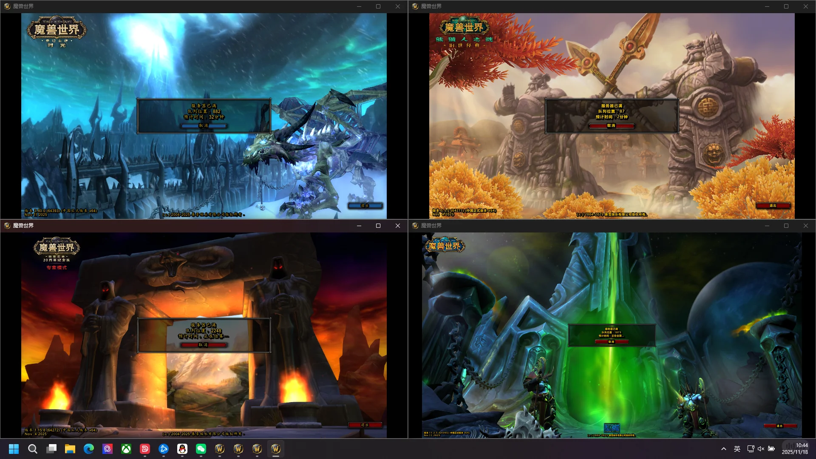Click title bar icon of queue-2248 window
Viewport: 816px width, 459px height.
(7, 226)
